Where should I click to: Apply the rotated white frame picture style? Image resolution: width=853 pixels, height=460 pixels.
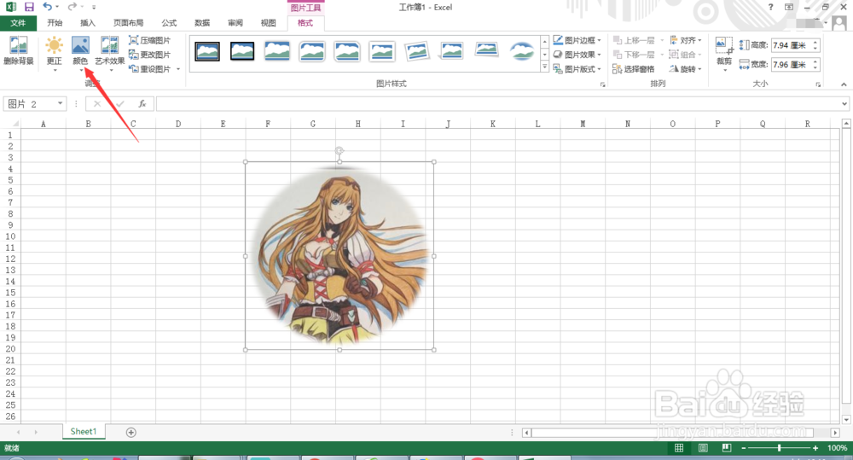pyautogui.click(x=417, y=51)
